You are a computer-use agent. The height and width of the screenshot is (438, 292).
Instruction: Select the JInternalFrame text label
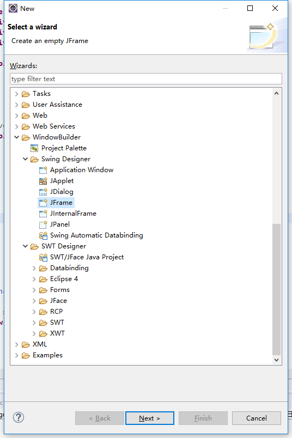click(x=73, y=214)
